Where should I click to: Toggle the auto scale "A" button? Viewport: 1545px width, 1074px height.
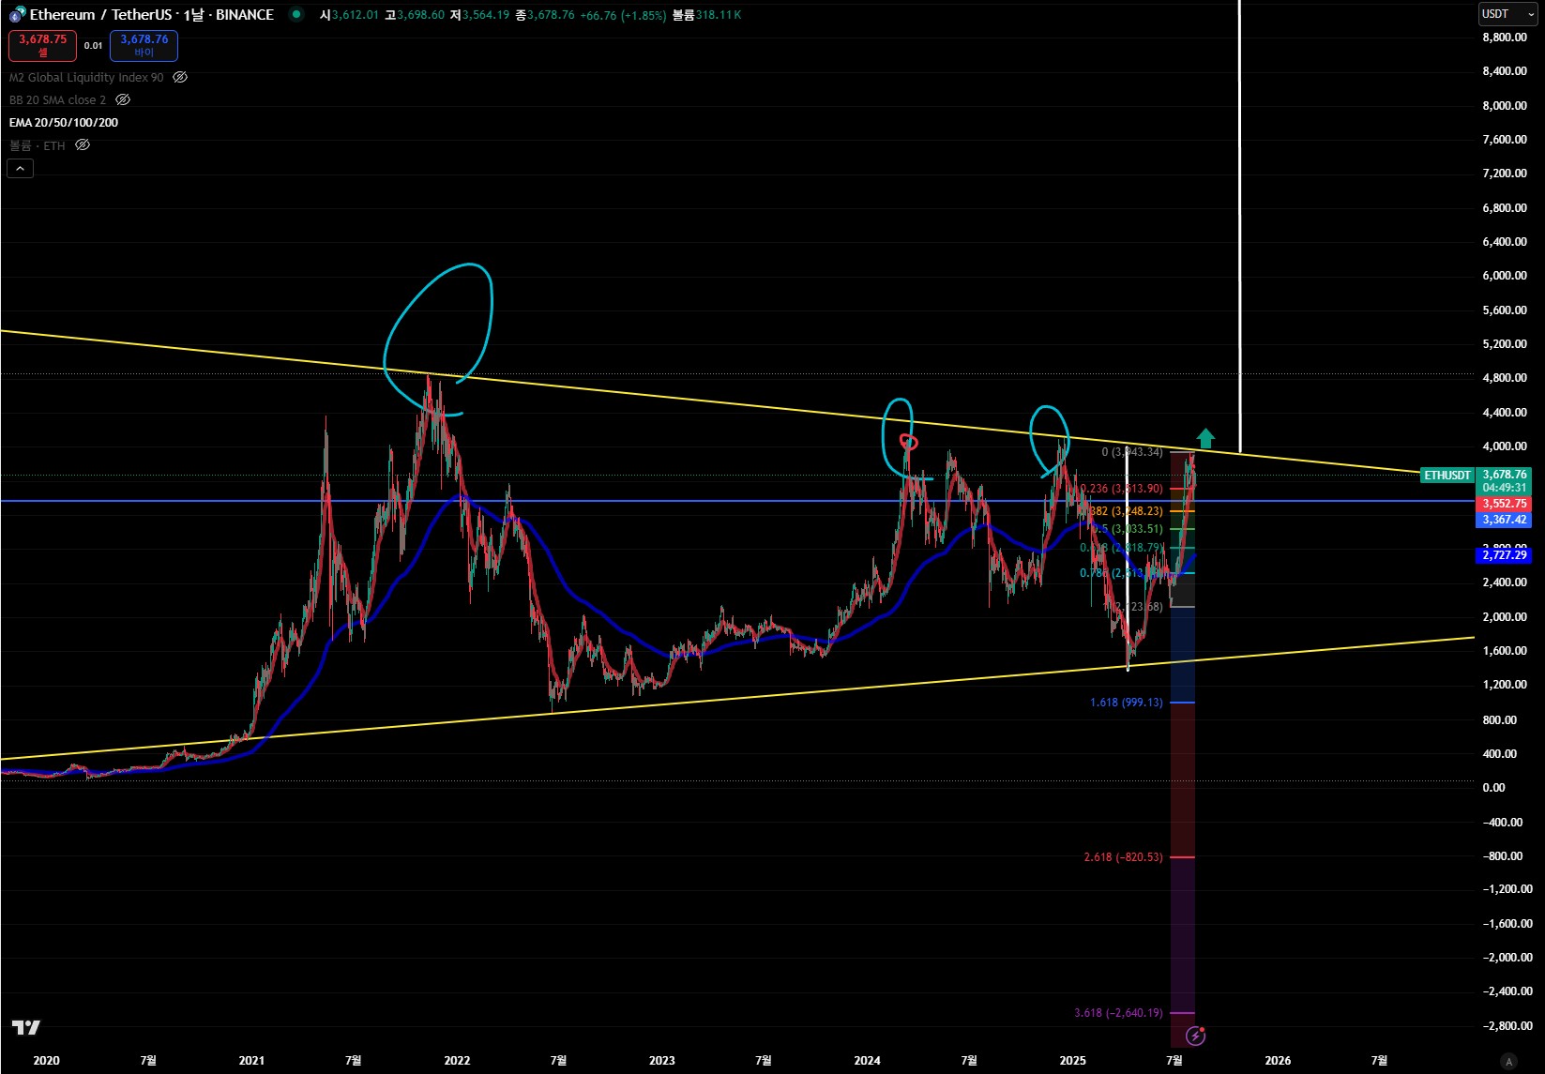[x=1508, y=1061]
